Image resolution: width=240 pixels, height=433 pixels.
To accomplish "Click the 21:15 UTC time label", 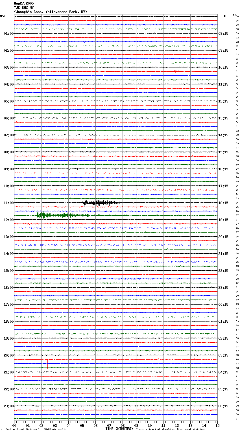I will (x=223, y=254).
